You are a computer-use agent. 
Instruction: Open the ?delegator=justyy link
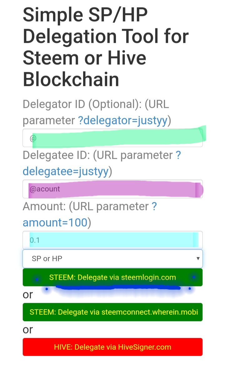click(x=122, y=120)
